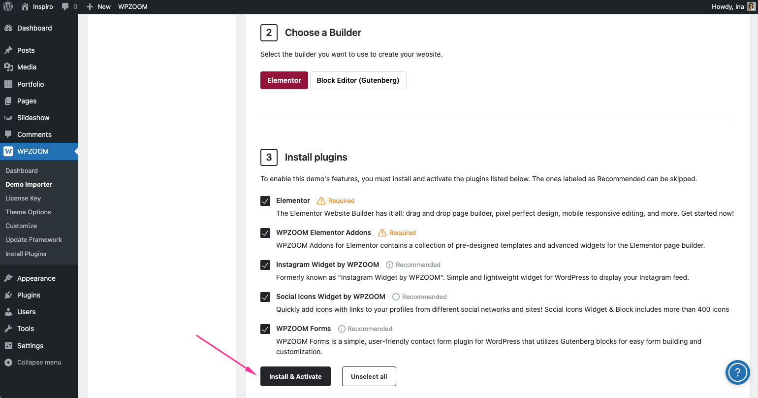
Task: Click the Settings sliders icon
Action: (8, 346)
